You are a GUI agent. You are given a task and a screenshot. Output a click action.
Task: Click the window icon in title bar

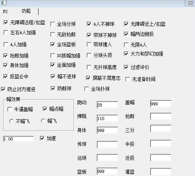(x=3, y=2)
